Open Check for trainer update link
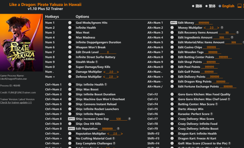 (16, 103)
